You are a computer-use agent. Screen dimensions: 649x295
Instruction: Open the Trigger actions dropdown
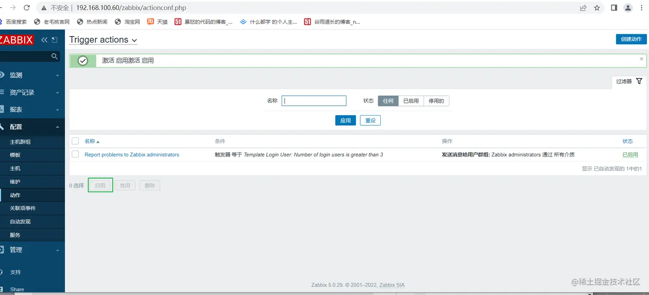pyautogui.click(x=103, y=40)
